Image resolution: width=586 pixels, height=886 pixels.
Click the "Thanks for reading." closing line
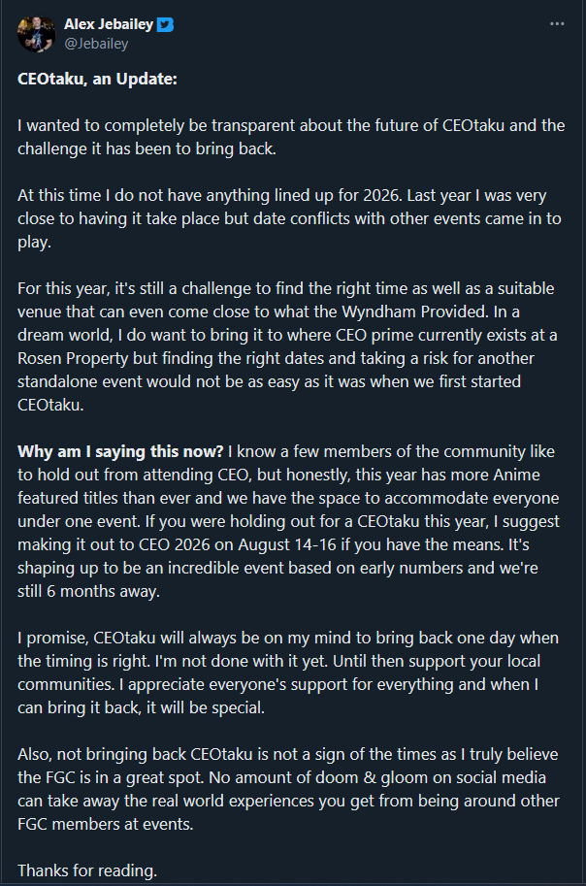tap(87, 869)
